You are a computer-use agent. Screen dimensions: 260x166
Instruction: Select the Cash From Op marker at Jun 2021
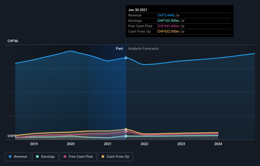pyautogui.click(x=126, y=129)
